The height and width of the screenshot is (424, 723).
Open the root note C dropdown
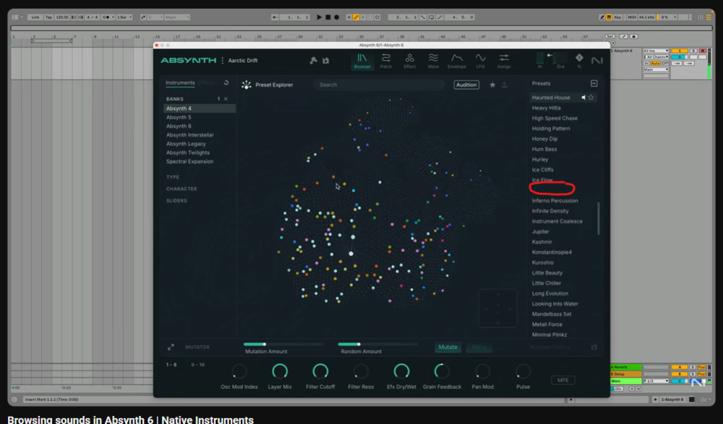(x=155, y=17)
